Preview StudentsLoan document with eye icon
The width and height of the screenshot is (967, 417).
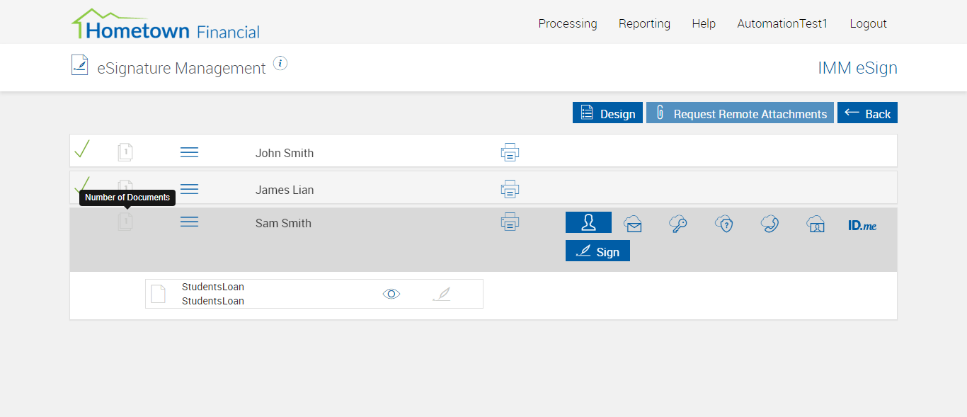[391, 294]
